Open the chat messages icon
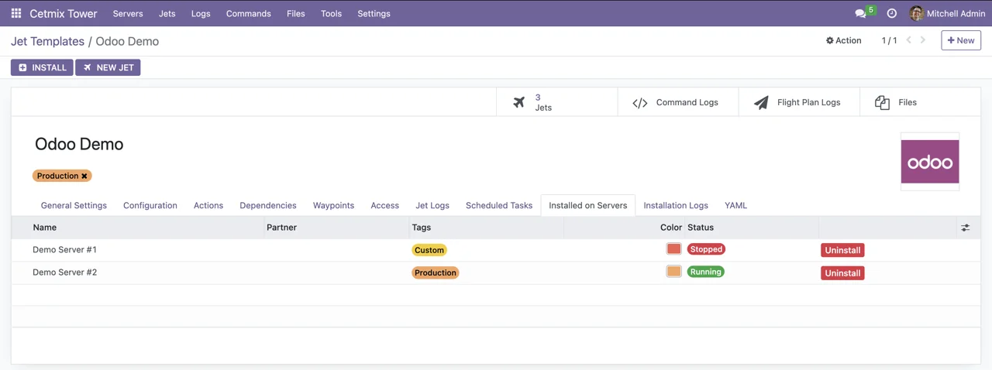The height and width of the screenshot is (370, 992). pyautogui.click(x=860, y=13)
